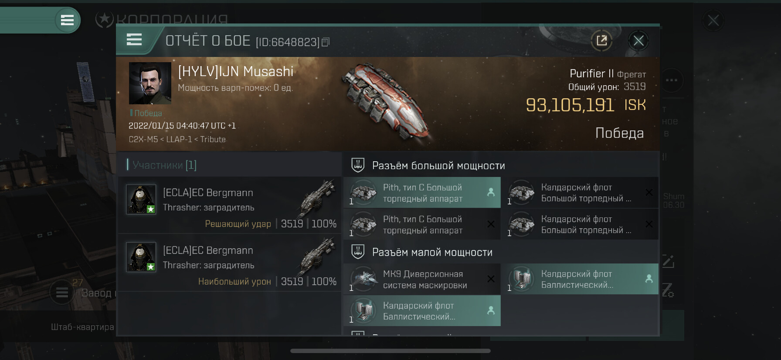Select first Pith type C torpedo launcher
The image size is (781, 360).
422,193
